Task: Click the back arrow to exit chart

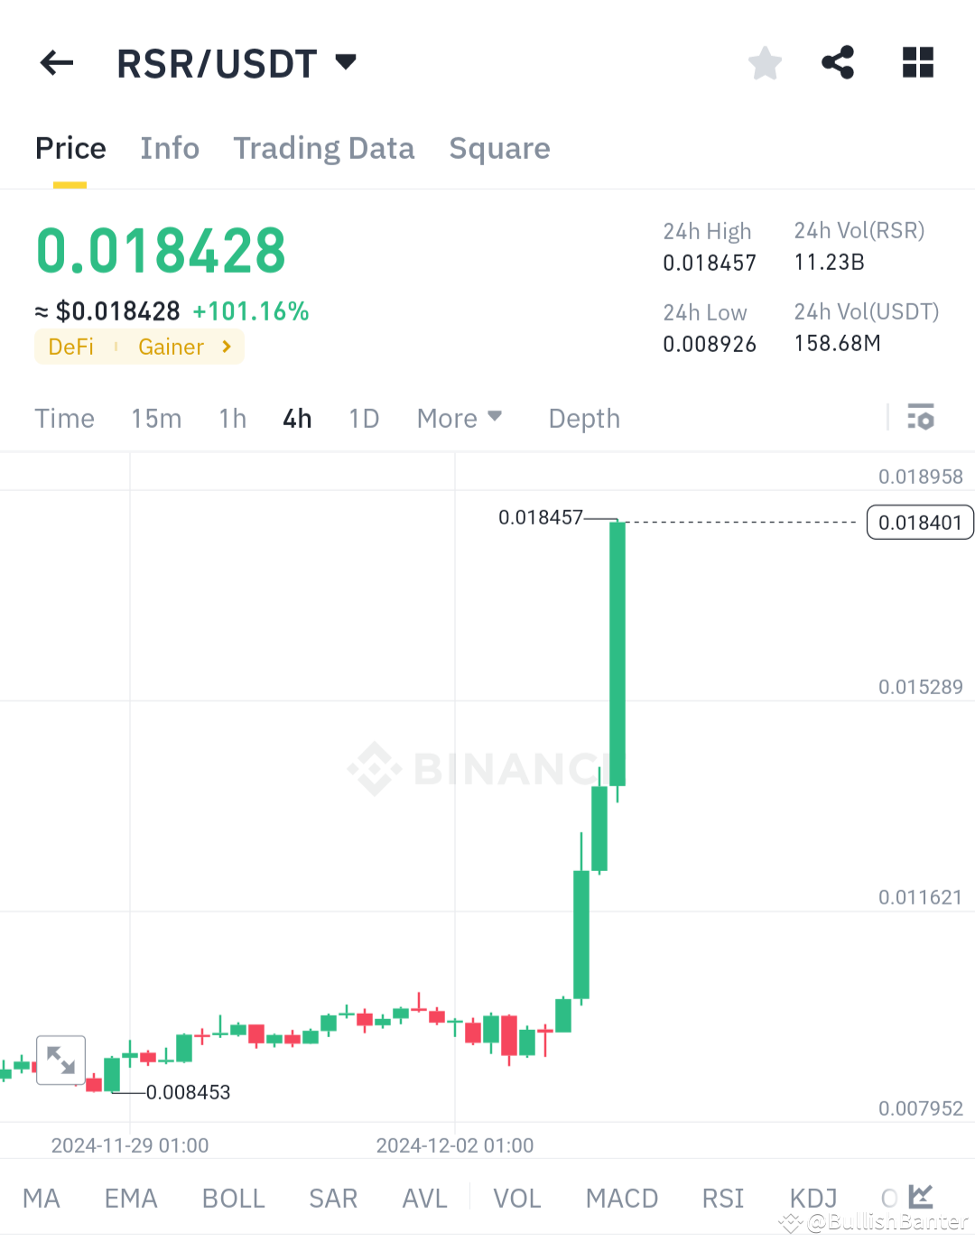Action: click(56, 62)
